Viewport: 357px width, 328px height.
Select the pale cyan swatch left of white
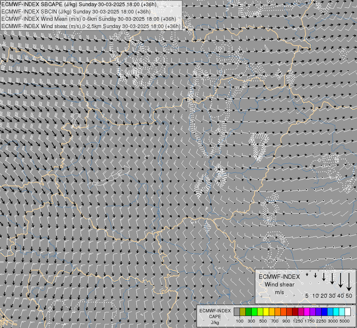[x=342, y=312]
